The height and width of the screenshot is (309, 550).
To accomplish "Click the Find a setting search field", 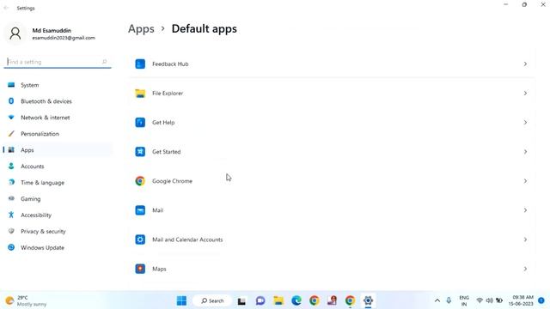I will 58,62.
